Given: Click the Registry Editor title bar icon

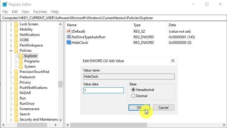Looking at the screenshot, I should click(5, 4).
